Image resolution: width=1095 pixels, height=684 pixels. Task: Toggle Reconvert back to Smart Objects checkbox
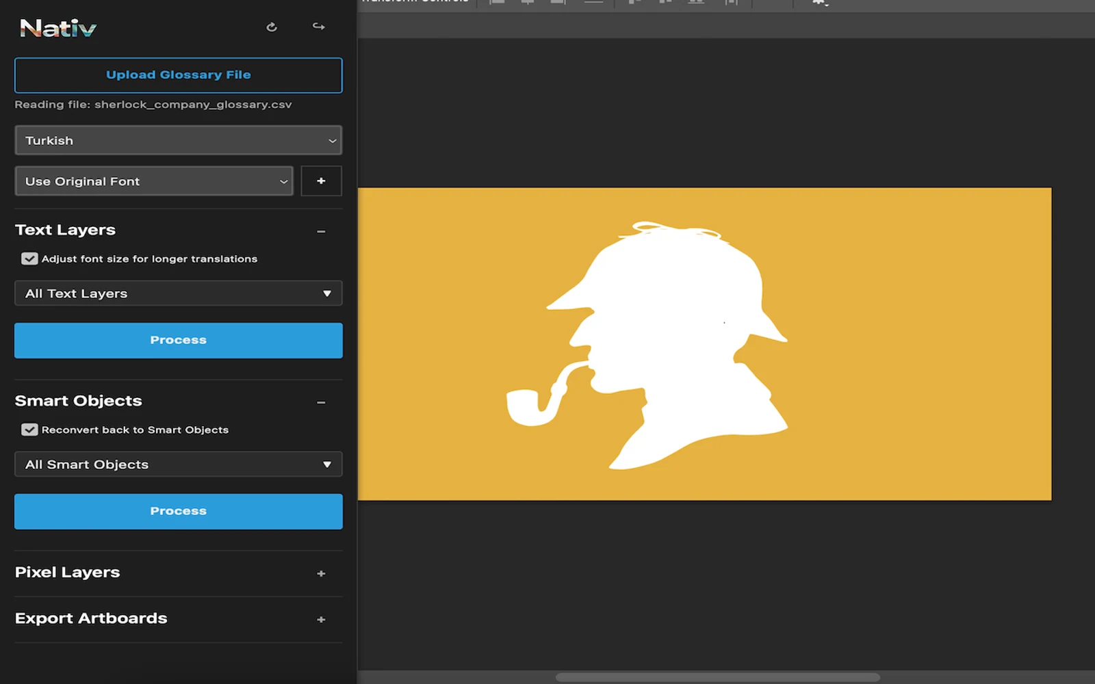29,430
